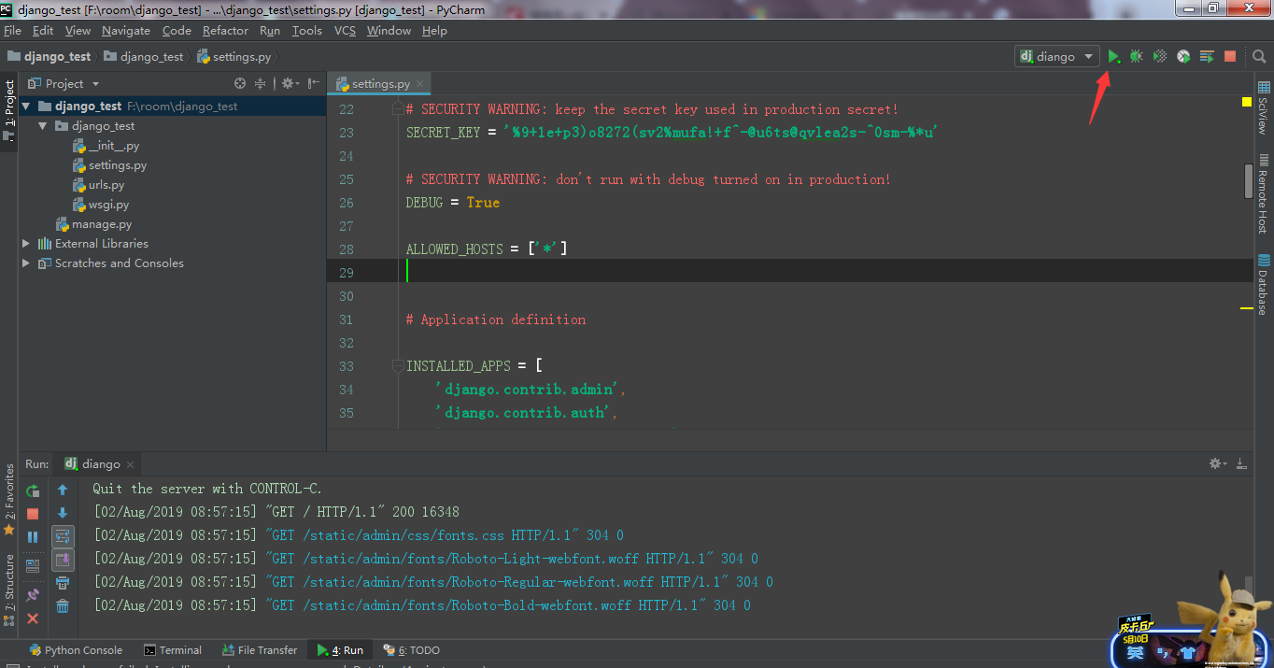Viewport: 1274px width, 668px height.
Task: Open the Terminal tool tab
Action: pos(173,650)
